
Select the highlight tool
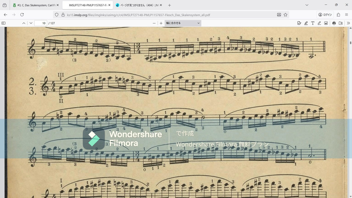pyautogui.click(x=306, y=23)
